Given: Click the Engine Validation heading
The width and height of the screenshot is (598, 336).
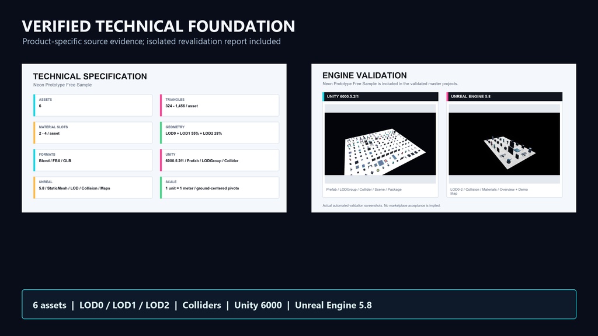Looking at the screenshot, I should 364,75.
